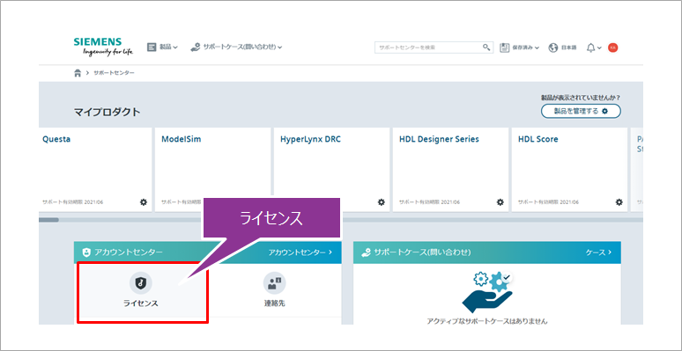Open the ケース cases link
Viewport: 682px width, 351px height.
(598, 252)
